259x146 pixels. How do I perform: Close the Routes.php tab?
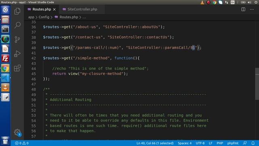54,9
